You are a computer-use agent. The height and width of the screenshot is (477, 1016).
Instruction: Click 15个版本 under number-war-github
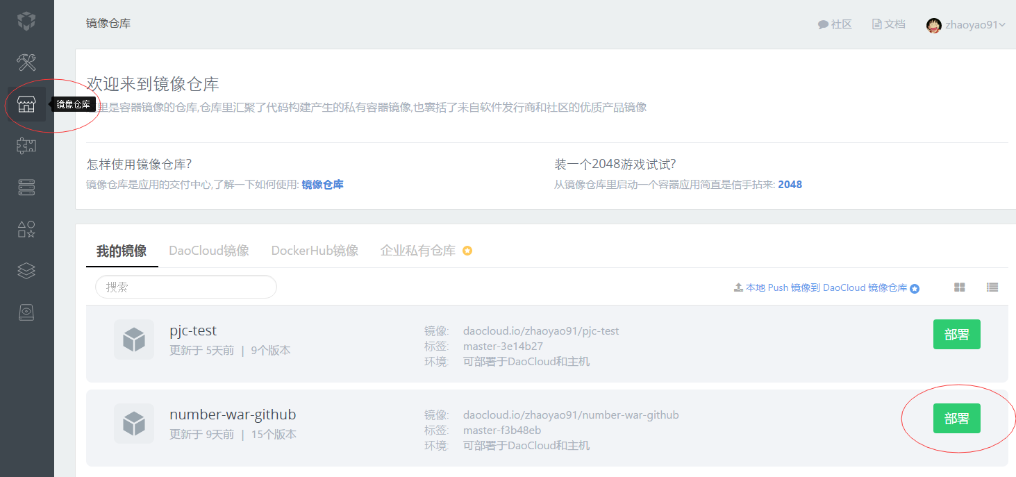pos(274,435)
